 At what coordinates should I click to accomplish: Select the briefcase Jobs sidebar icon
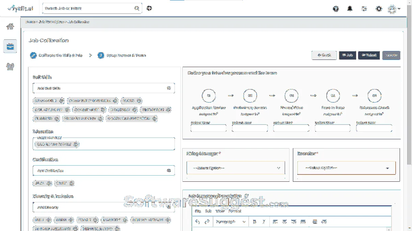point(10,46)
